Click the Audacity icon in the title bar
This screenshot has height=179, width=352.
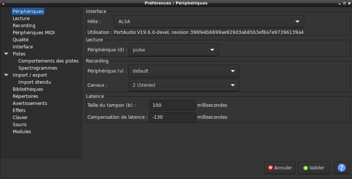tap(3, 3)
